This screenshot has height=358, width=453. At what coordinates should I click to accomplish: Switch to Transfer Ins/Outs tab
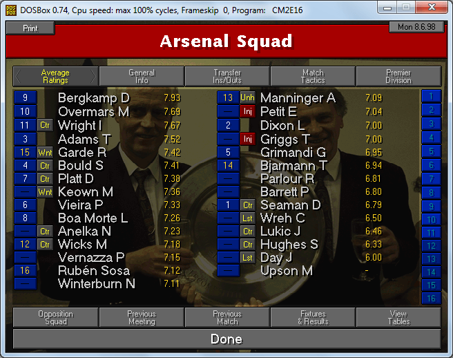[x=227, y=76]
